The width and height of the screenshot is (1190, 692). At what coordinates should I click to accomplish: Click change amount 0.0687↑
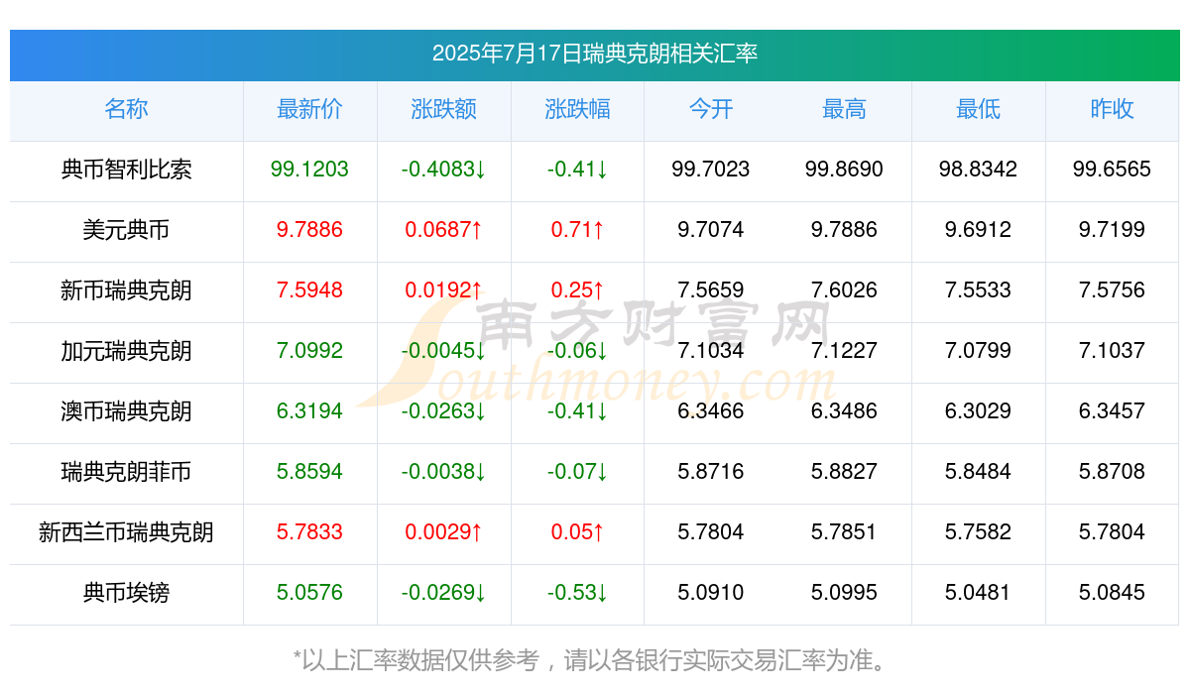click(443, 230)
